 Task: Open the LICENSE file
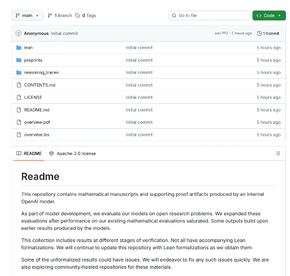[x=33, y=97]
